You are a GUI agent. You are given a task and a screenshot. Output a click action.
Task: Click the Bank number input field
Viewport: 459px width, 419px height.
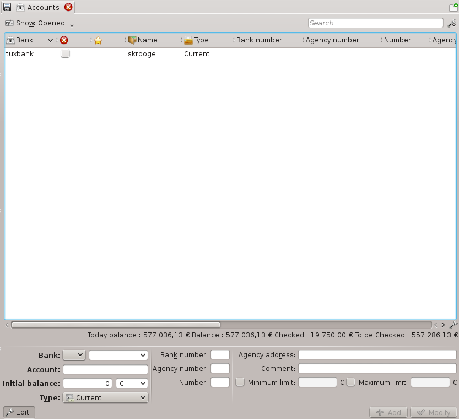[220, 355]
